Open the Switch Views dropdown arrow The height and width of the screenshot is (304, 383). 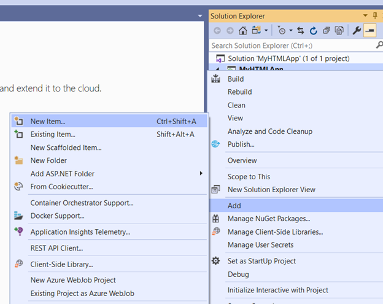266,31
